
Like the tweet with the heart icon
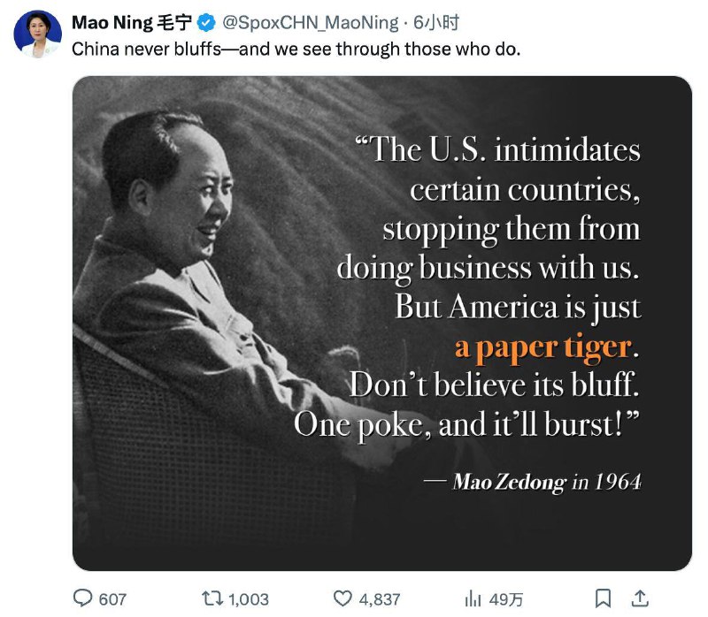pyautogui.click(x=342, y=598)
